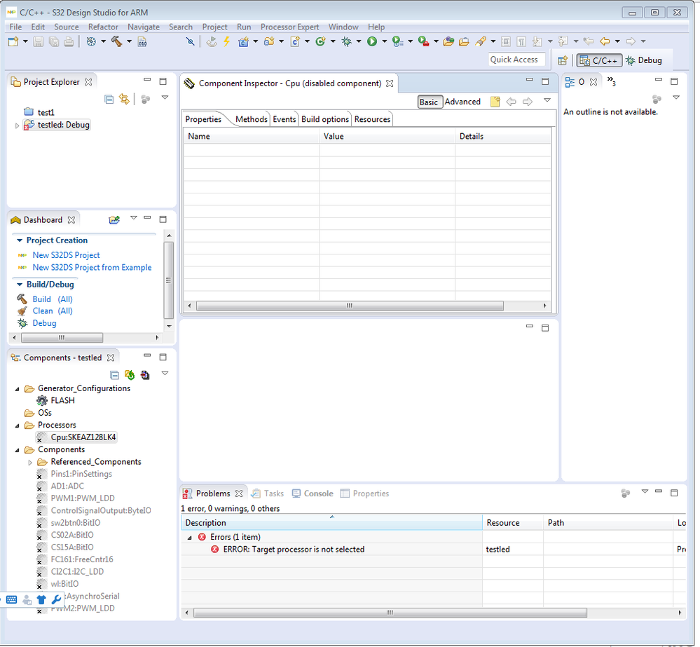Viewport: 700px width, 647px height.
Task: Toggle Advanced view in Component Inspector
Action: pos(462,102)
